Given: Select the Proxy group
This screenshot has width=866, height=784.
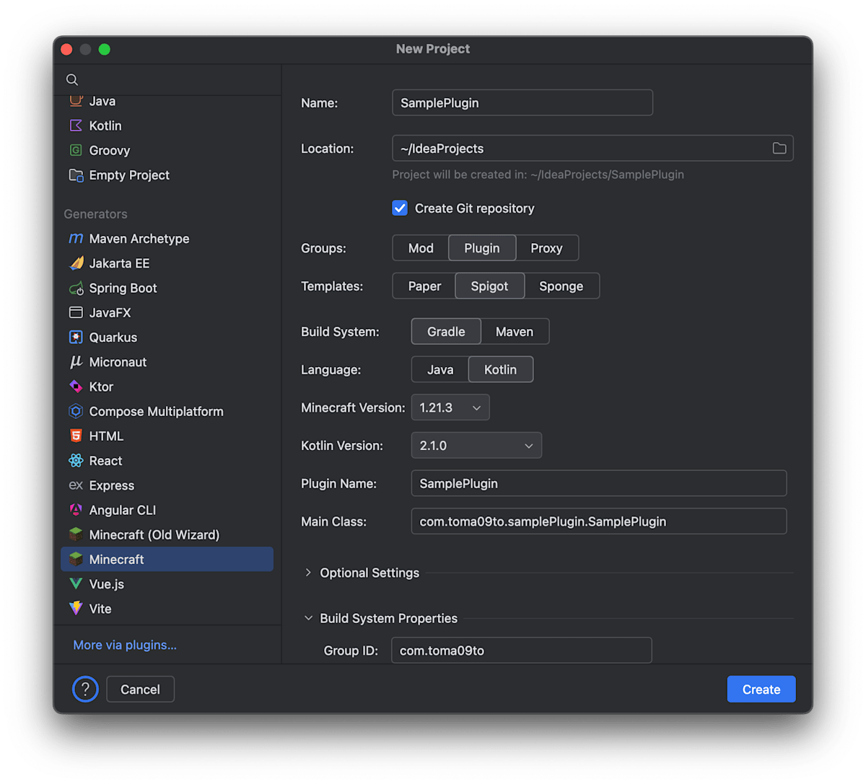Looking at the screenshot, I should (x=546, y=248).
